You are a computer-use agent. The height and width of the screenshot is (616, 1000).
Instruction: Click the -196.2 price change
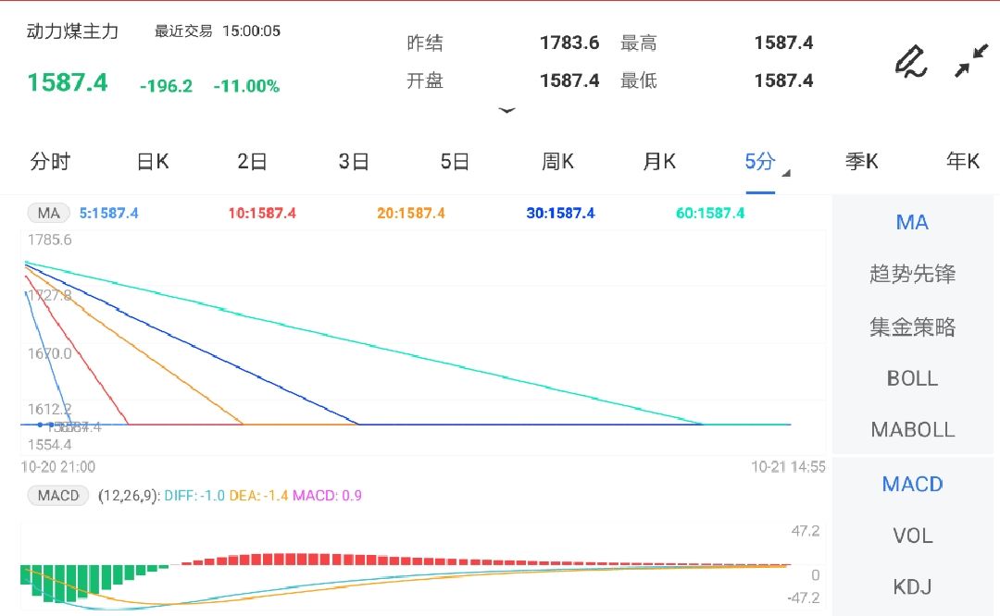tap(166, 86)
